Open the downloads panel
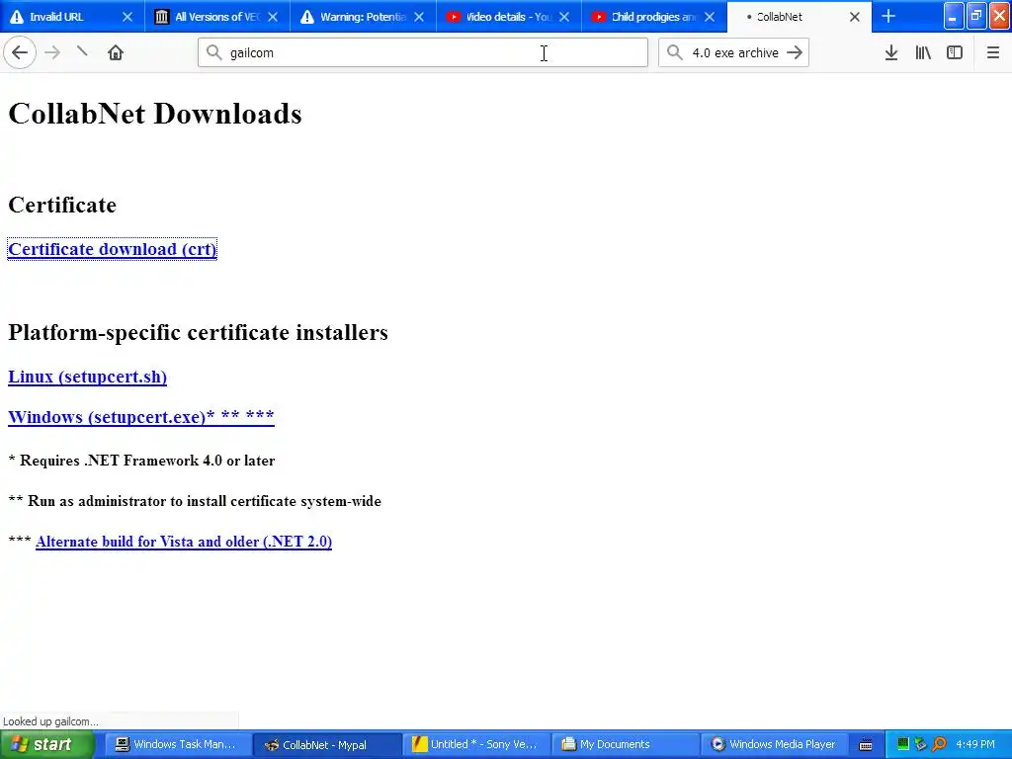Image resolution: width=1012 pixels, height=759 pixels. 891,53
